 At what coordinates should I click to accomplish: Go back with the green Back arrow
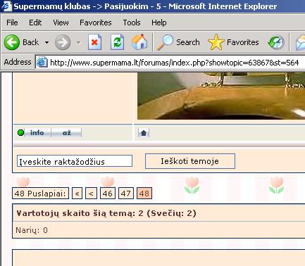pyautogui.click(x=12, y=42)
